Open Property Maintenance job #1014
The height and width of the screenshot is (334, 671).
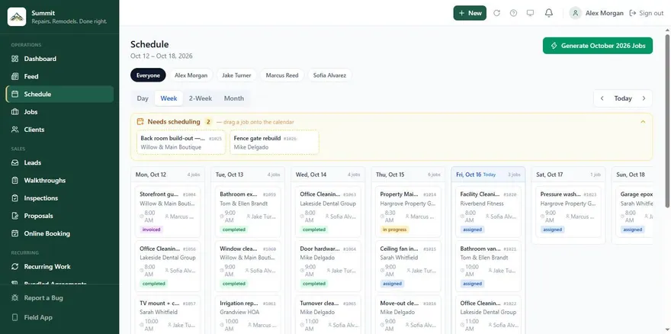(408, 211)
